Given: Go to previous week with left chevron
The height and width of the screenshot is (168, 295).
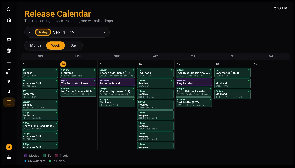Looking at the screenshot, I should click(30, 32).
